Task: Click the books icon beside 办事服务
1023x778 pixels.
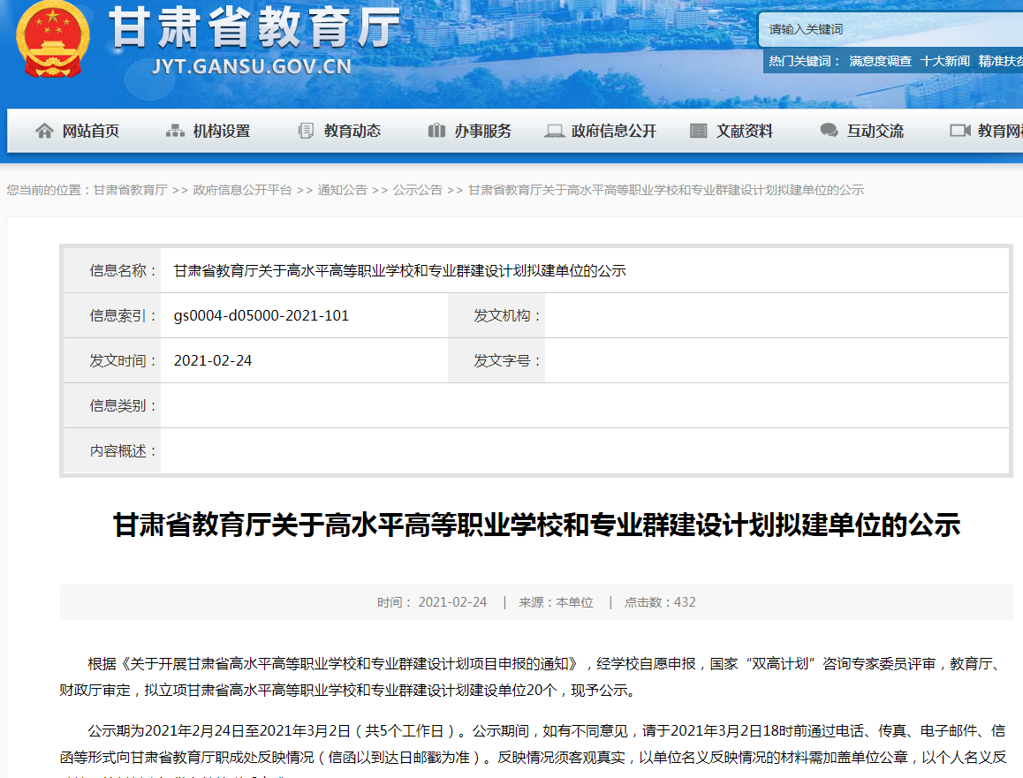Action: 436,131
